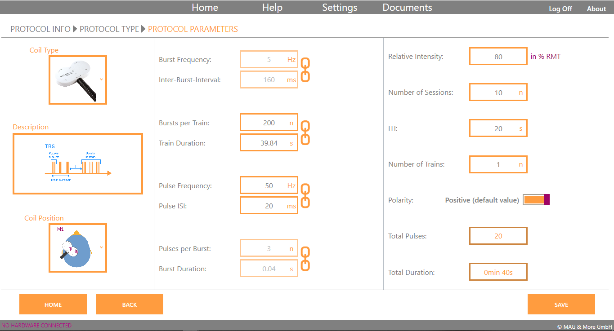The height and width of the screenshot is (331, 614).
Task: Click the coil image under Coil Type
Action: tap(76, 80)
